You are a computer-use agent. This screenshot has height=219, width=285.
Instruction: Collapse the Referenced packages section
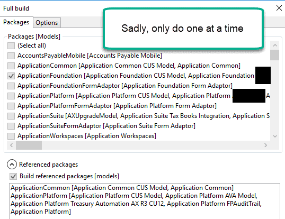(x=12, y=165)
